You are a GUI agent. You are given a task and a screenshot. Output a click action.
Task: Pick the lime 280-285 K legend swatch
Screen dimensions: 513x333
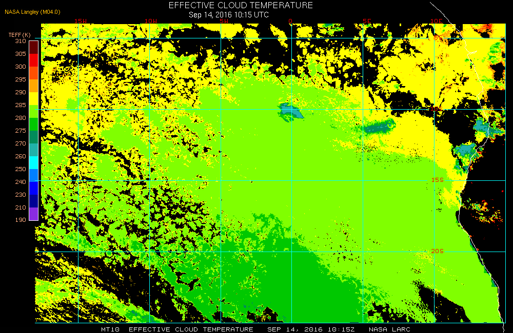pos(34,111)
